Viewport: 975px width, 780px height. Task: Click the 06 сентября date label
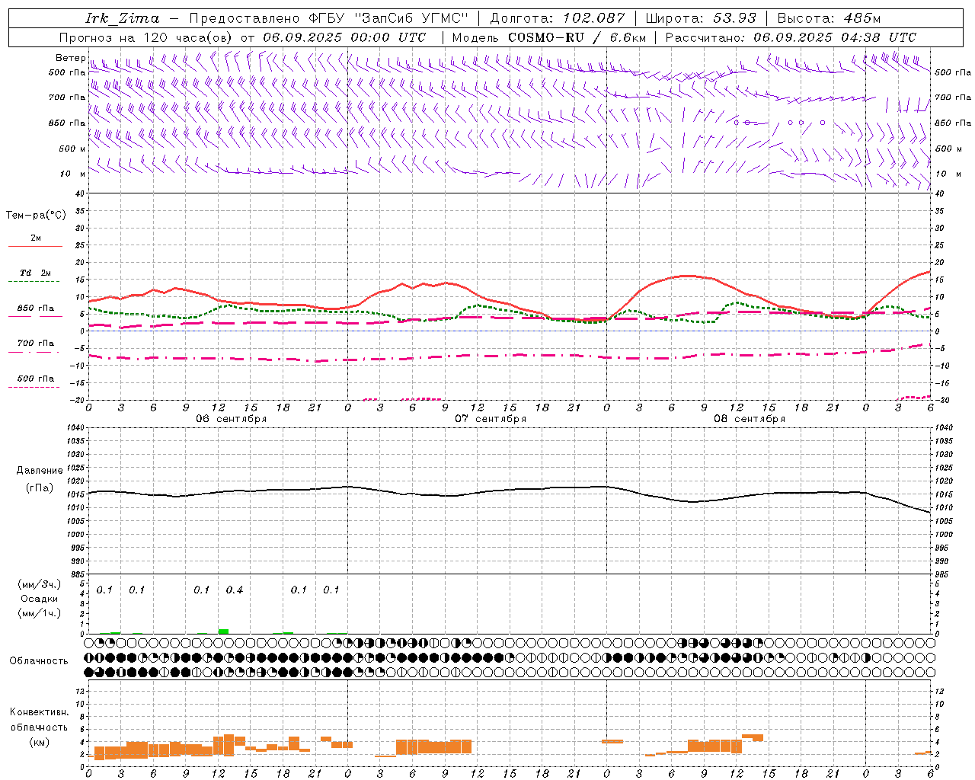232,419
